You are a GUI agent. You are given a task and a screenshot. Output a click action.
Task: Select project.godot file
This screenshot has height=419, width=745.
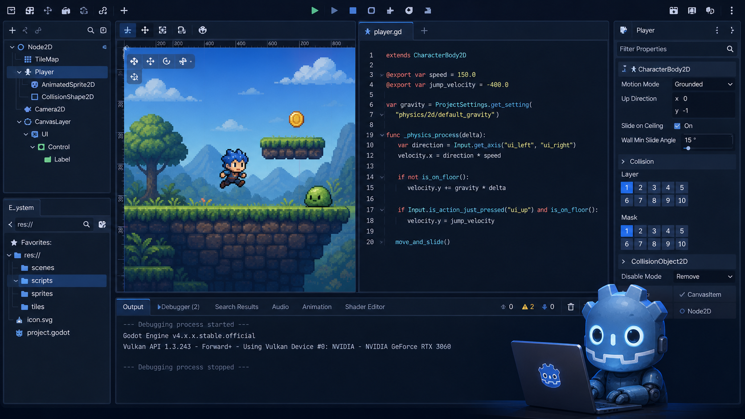click(x=43, y=333)
